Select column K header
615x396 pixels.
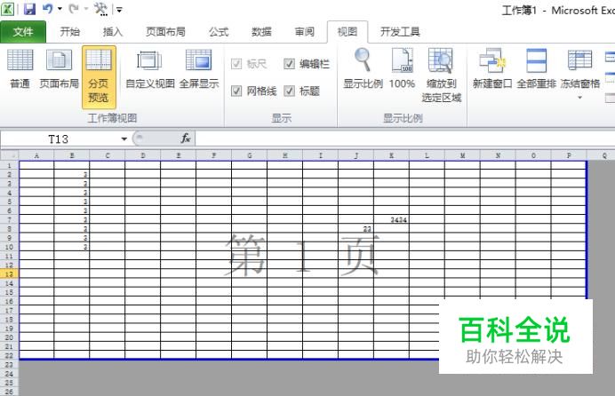[x=391, y=155]
